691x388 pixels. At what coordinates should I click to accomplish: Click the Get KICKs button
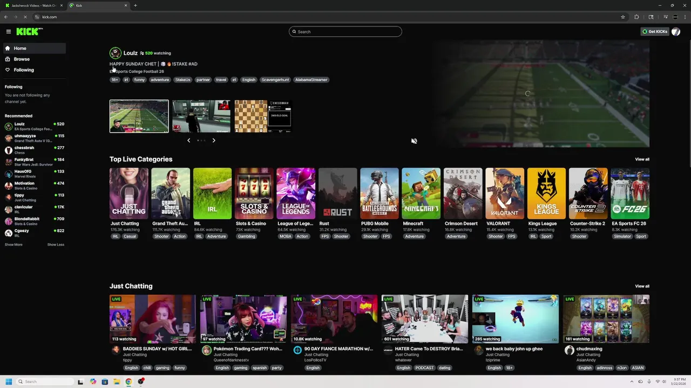coord(654,32)
